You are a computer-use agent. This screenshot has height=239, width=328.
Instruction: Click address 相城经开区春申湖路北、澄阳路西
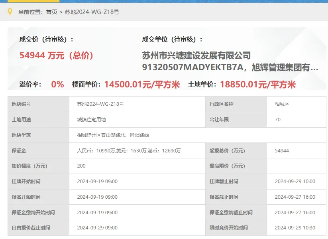(113, 135)
